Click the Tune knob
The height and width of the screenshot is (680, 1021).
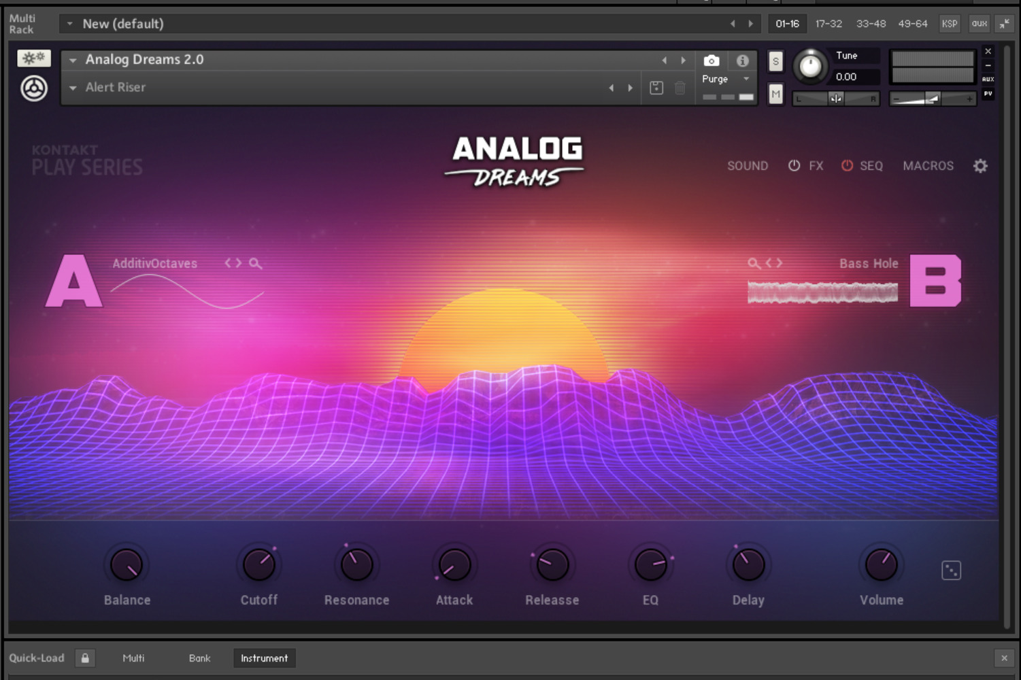(810, 66)
